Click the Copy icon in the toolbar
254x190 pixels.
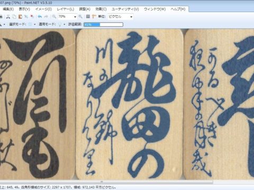tap(14, 16)
